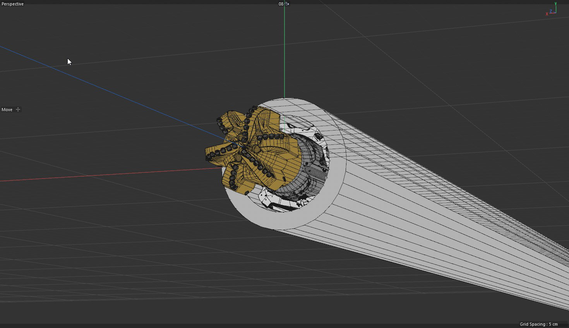
Task: Open the Perspective view label
Action: (x=13, y=4)
